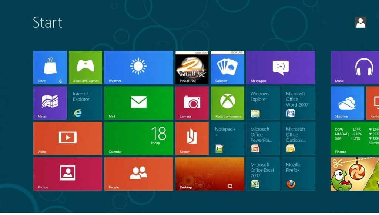Open the Mail tile
The width and height of the screenshot is (379, 215).
(x=139, y=103)
